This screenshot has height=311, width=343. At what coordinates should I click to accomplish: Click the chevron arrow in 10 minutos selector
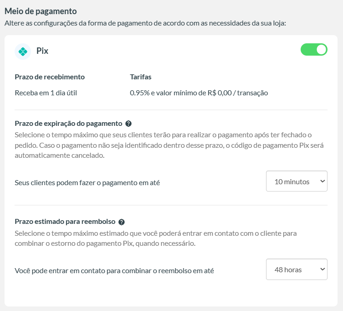pyautogui.click(x=323, y=181)
